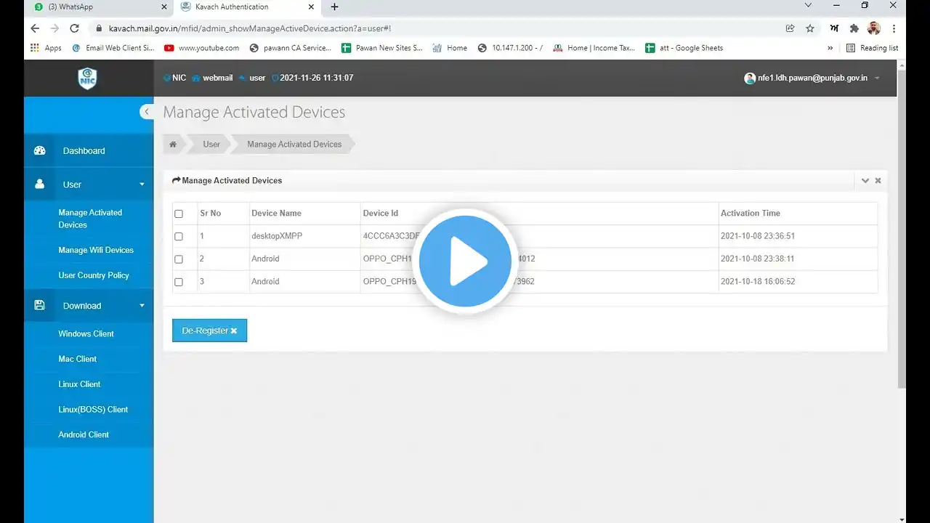The height and width of the screenshot is (523, 930).
Task: Click the extension icon left of the puzzle piece
Action: pos(835,28)
